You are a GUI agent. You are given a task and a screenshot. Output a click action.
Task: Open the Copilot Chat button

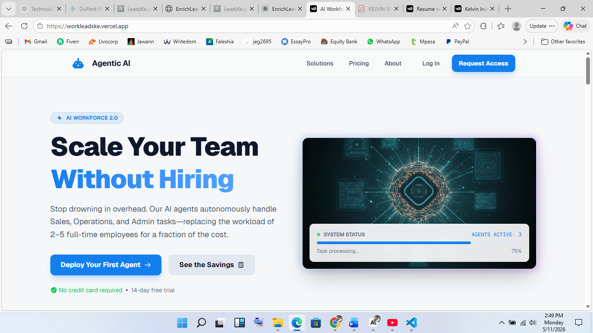click(x=576, y=26)
